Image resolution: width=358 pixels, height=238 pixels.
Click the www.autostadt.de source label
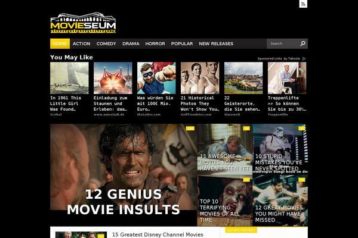click(109, 115)
